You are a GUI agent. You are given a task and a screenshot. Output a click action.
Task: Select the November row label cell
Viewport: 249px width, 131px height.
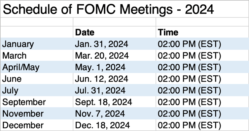[x=37, y=113]
